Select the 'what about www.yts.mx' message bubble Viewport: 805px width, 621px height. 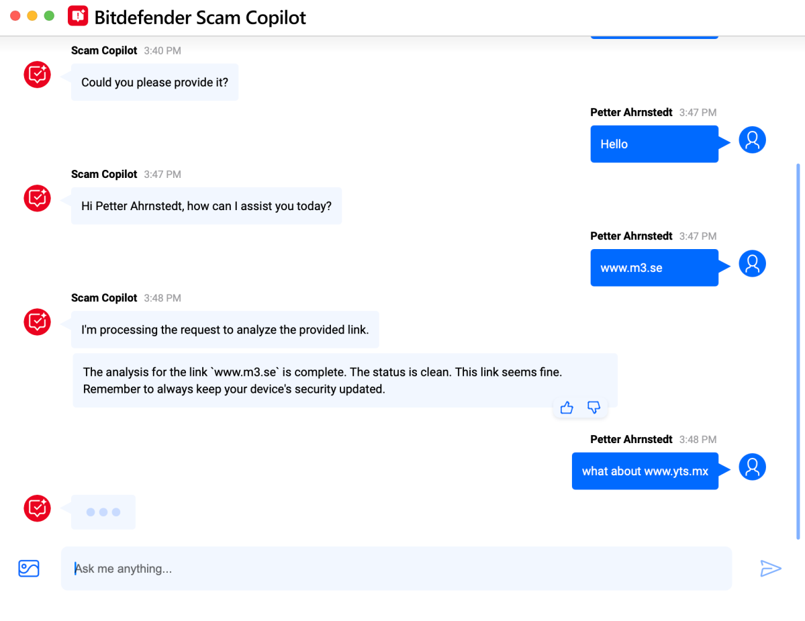[x=645, y=471]
